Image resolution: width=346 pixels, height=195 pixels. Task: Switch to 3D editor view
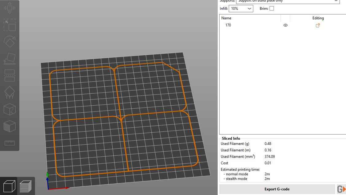9,186
